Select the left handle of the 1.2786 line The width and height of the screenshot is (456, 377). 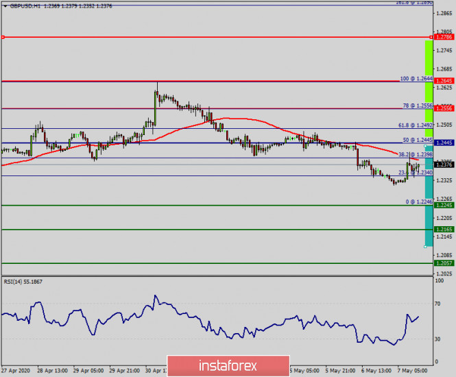tap(3, 37)
